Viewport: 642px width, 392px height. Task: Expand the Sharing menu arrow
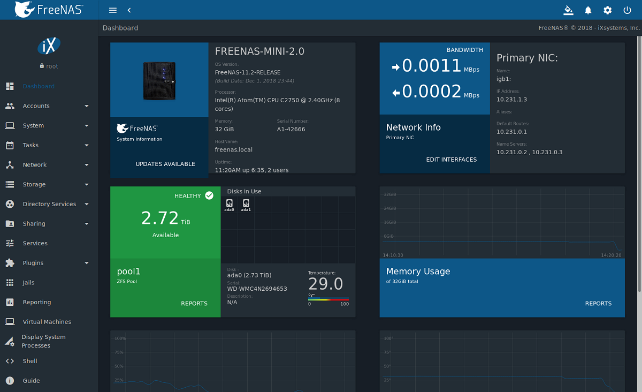[87, 224]
